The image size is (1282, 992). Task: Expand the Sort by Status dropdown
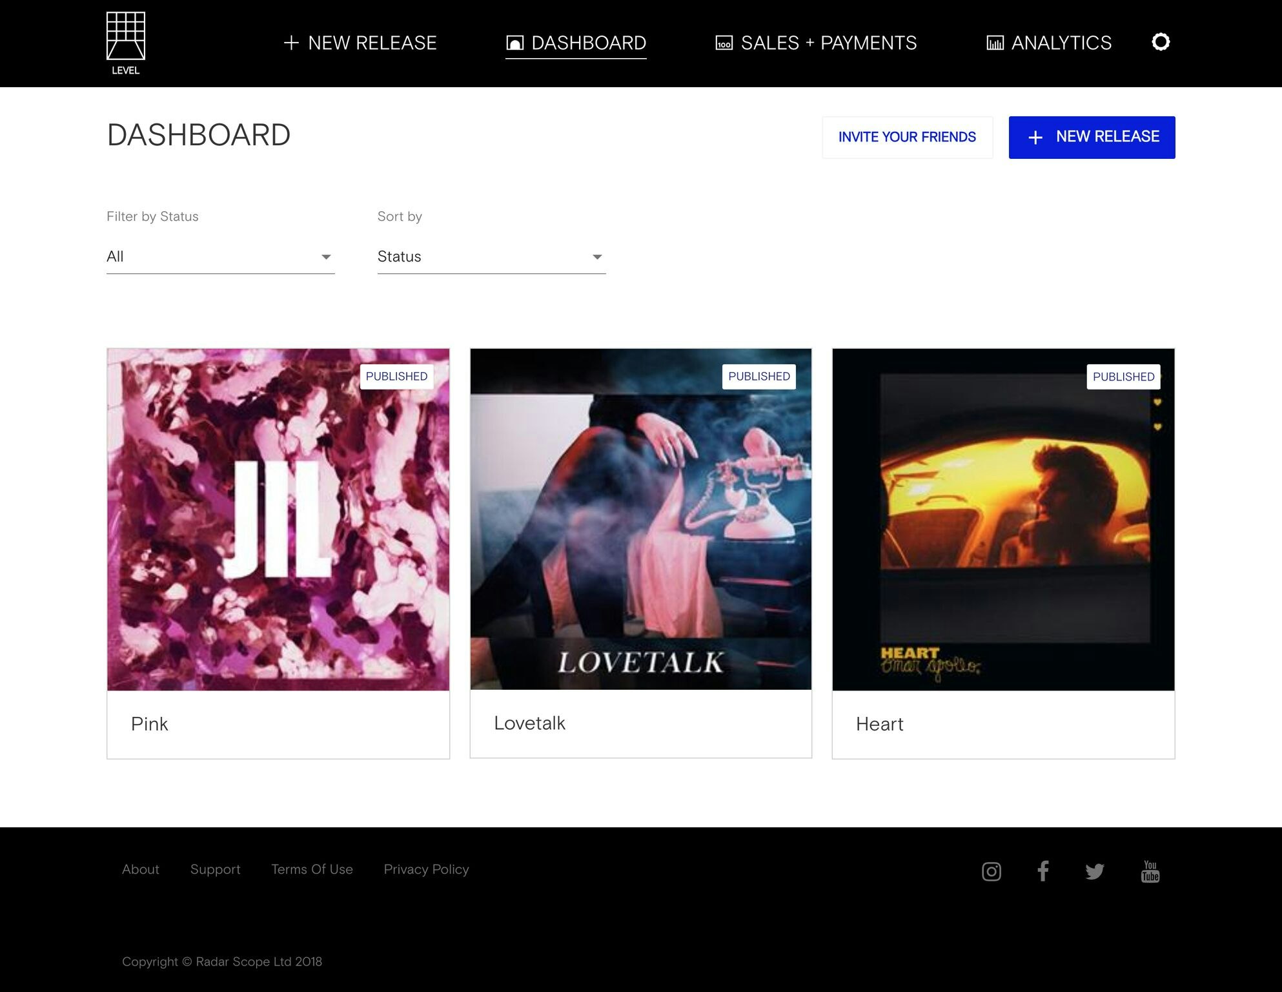491,256
